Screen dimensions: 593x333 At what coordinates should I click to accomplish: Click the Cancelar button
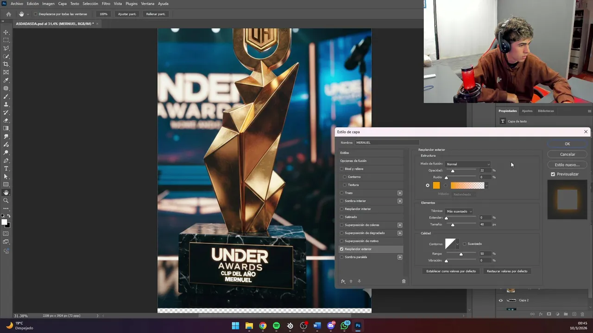(x=567, y=154)
